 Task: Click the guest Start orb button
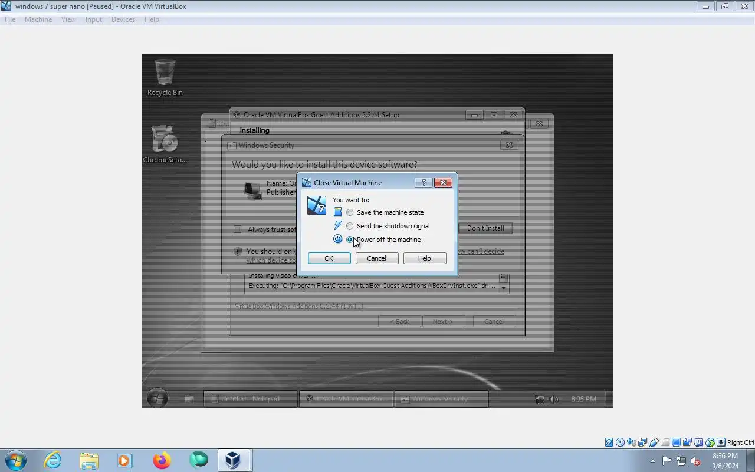tap(157, 398)
